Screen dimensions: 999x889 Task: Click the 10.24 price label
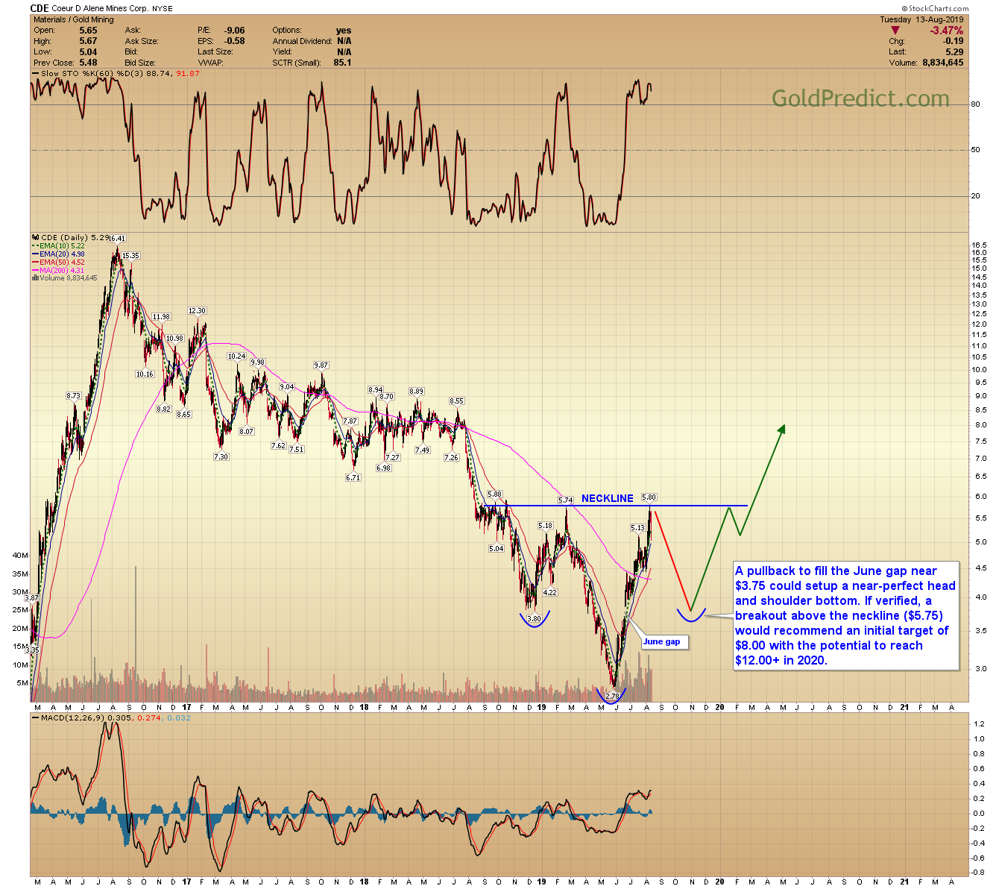click(236, 356)
